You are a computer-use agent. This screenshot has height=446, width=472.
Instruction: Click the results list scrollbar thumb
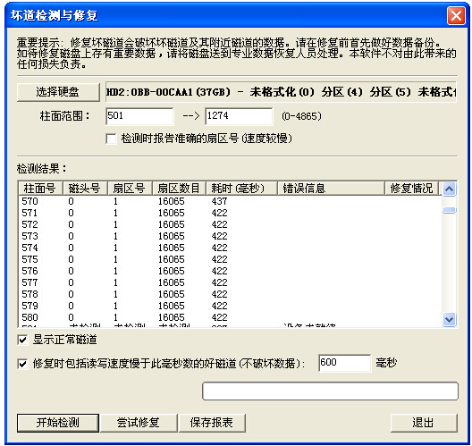click(x=450, y=210)
